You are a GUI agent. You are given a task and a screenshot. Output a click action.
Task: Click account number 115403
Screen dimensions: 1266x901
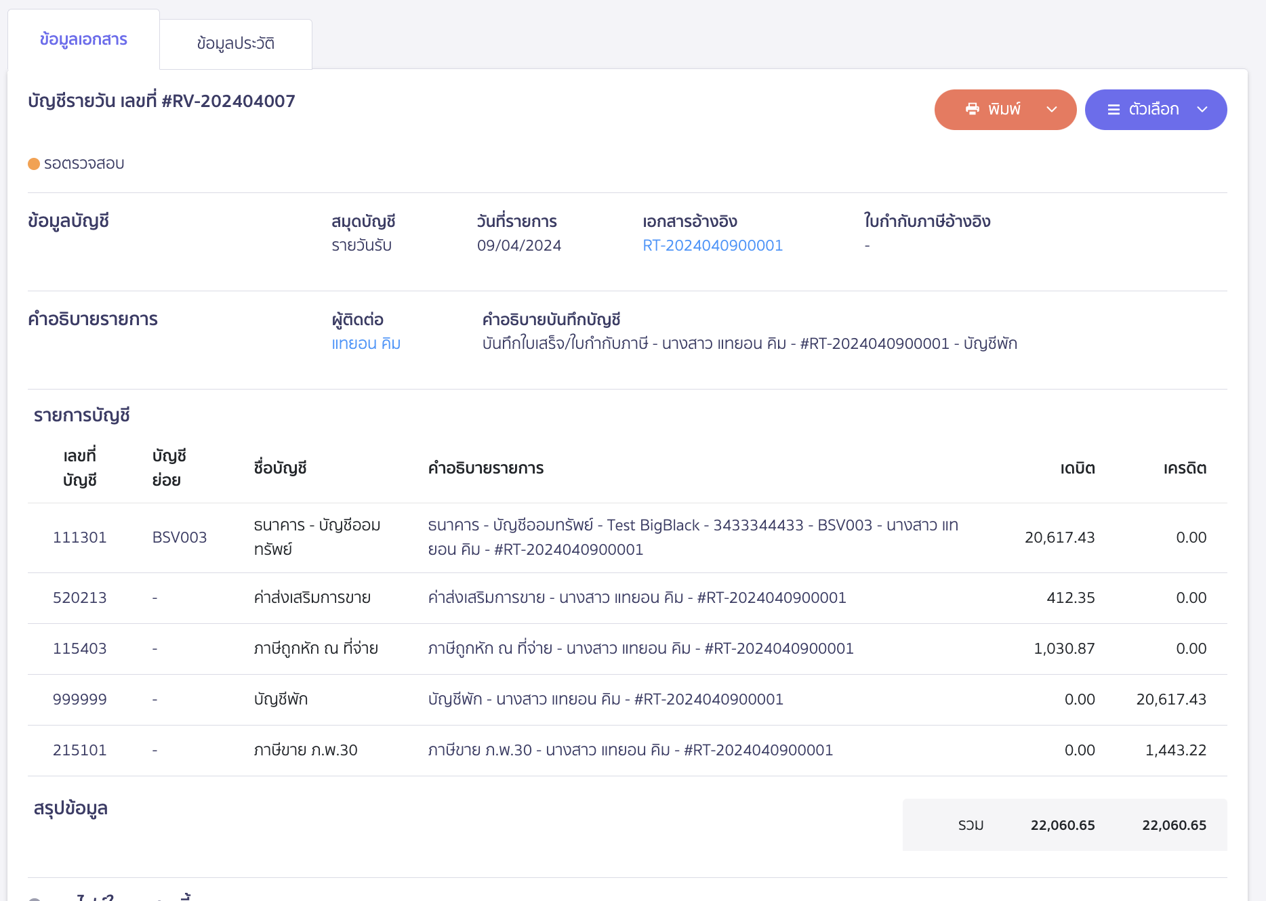coord(80,648)
